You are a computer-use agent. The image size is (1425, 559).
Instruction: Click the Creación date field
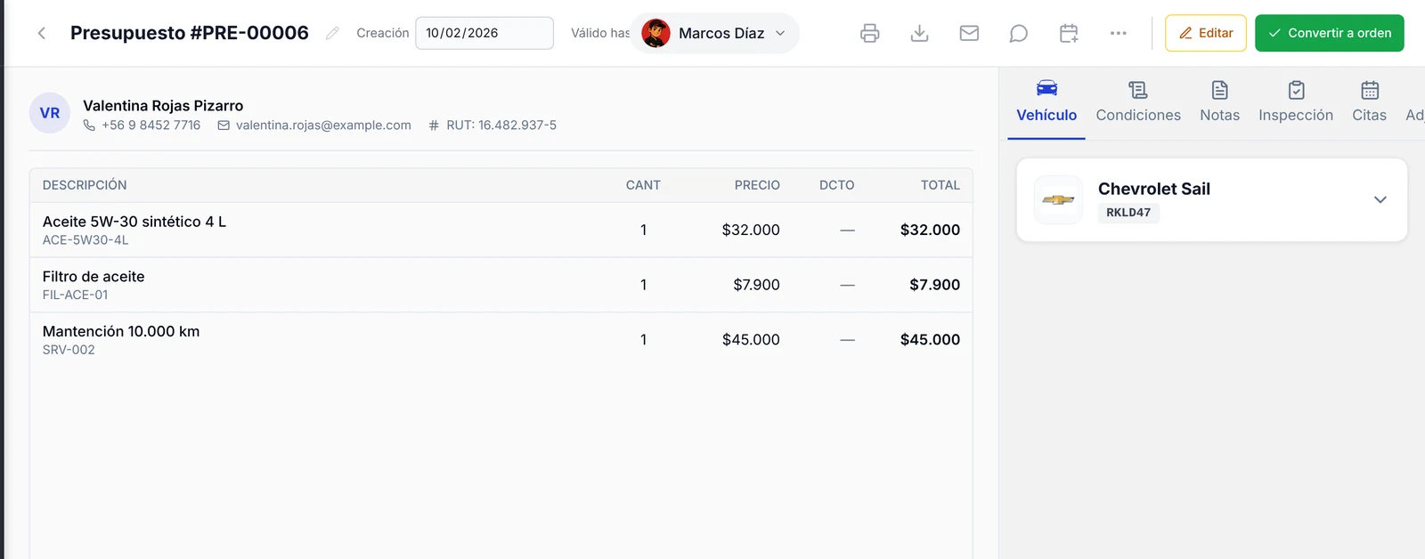pos(484,33)
